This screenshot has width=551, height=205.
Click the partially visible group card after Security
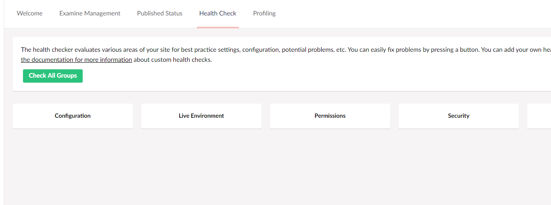click(539, 116)
